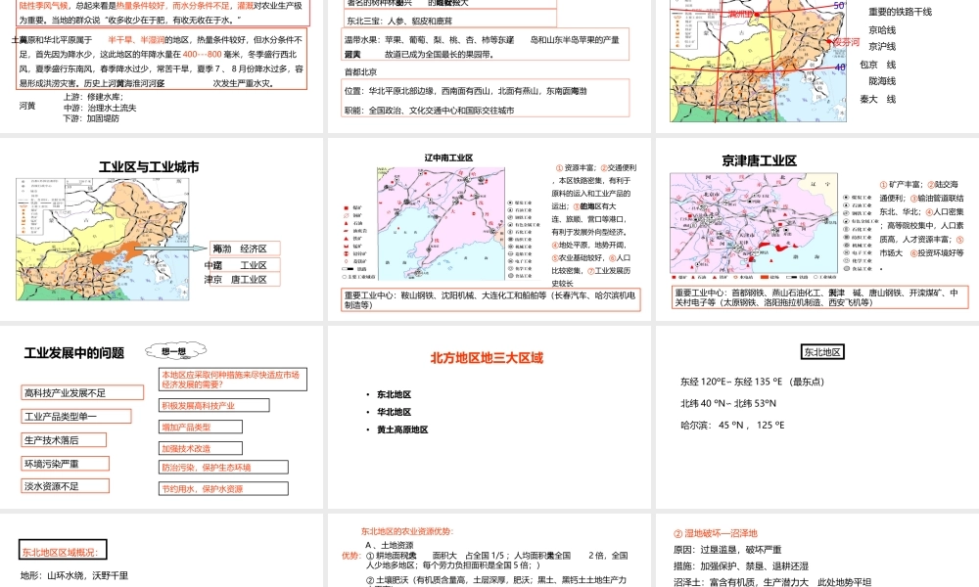The height and width of the screenshot is (587, 979).
Task: Click the 措施：加强保护、禁垦、退耕还湿 line
Action: 740,565
